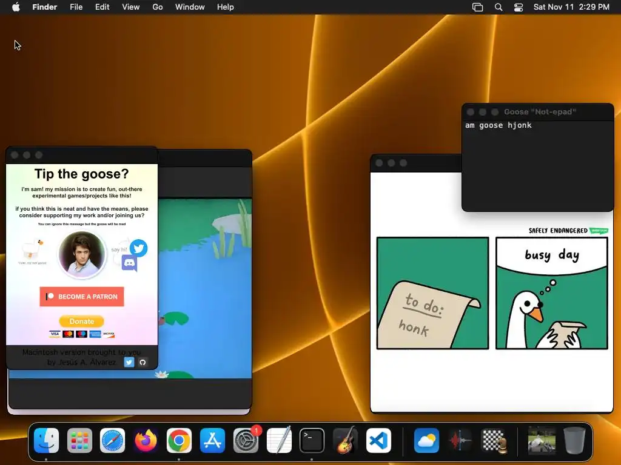Screen dimensions: 621x465
Task: Open the Trash in the dock
Action: 574,440
